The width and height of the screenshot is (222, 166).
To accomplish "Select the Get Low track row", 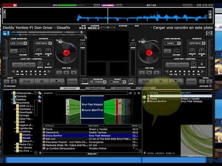I will click(90, 139).
